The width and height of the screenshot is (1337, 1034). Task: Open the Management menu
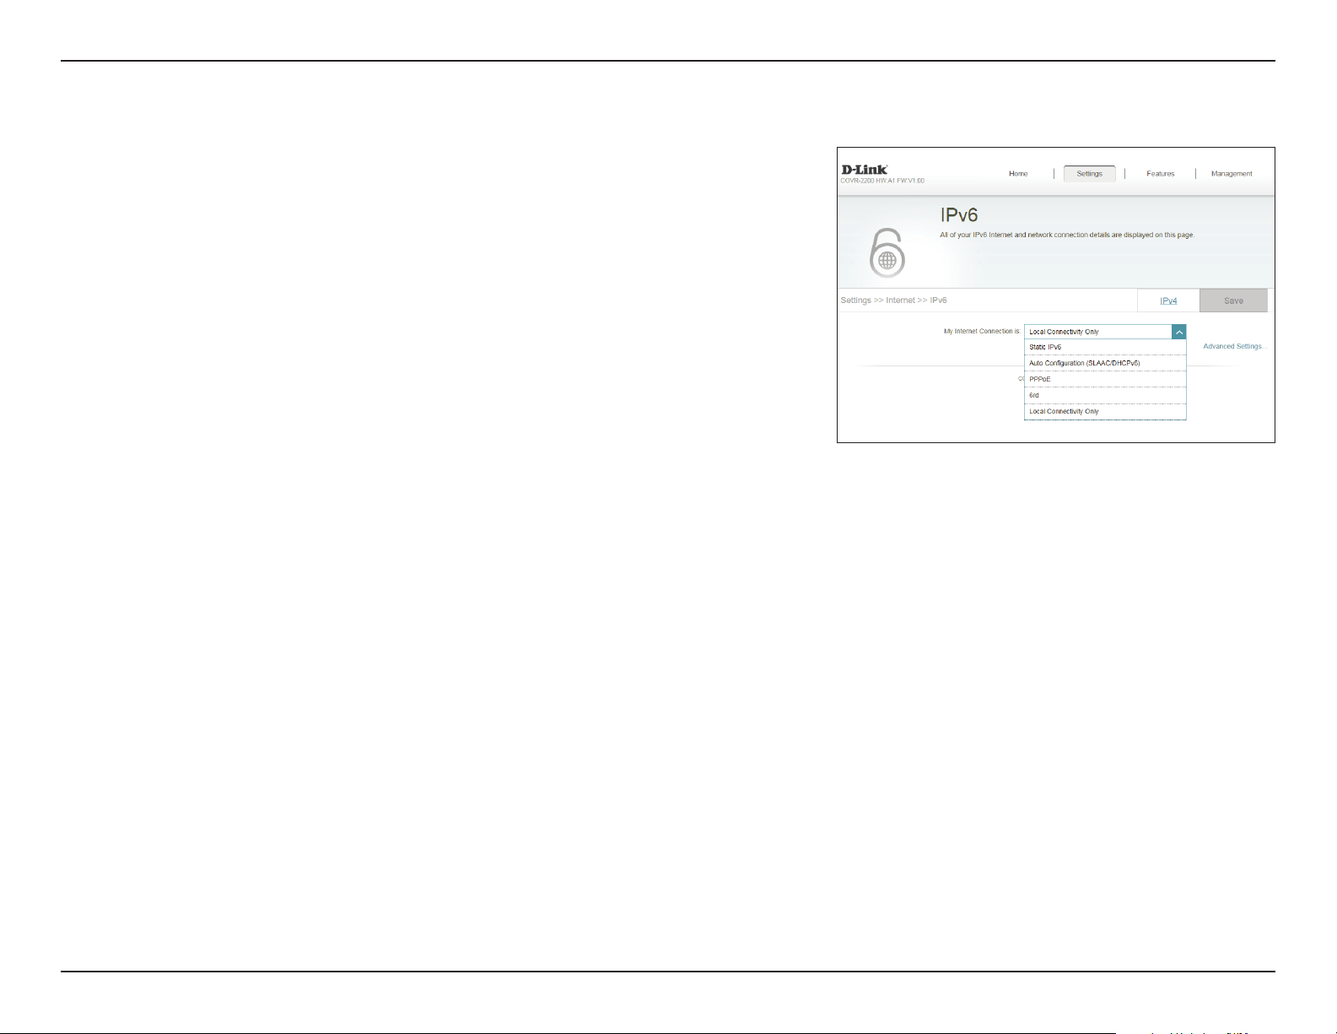tap(1232, 174)
